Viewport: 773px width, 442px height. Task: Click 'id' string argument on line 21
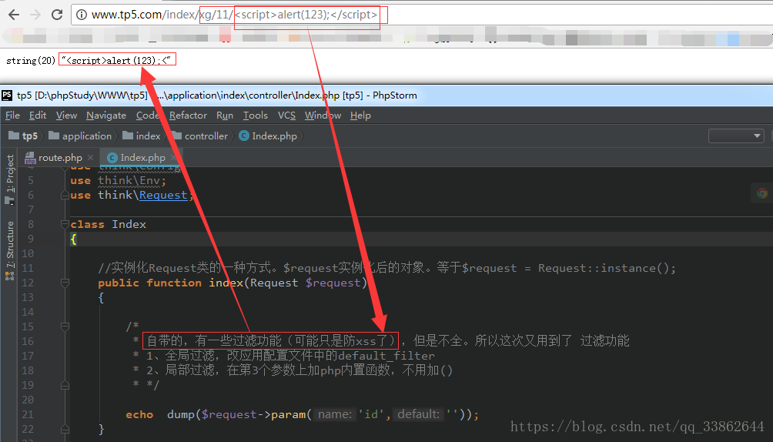tap(371, 414)
